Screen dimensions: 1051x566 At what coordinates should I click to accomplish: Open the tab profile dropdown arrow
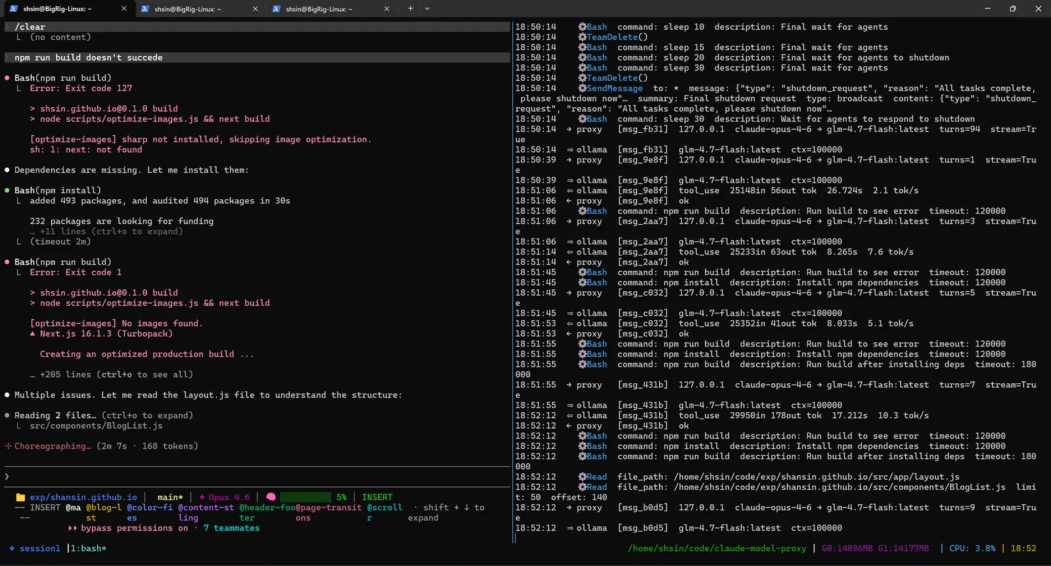coord(427,9)
